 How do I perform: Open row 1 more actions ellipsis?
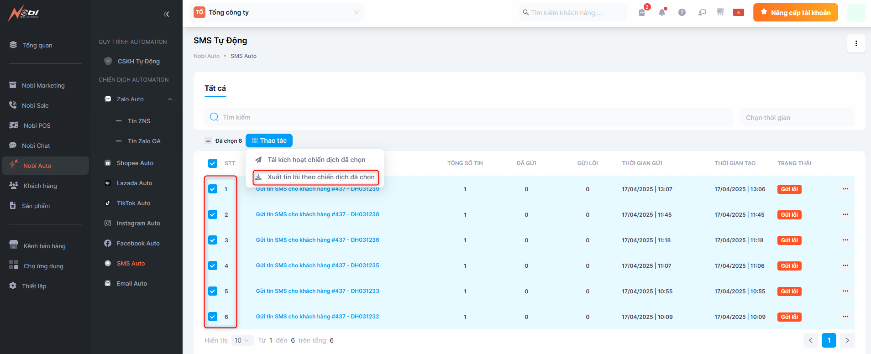pyautogui.click(x=845, y=189)
